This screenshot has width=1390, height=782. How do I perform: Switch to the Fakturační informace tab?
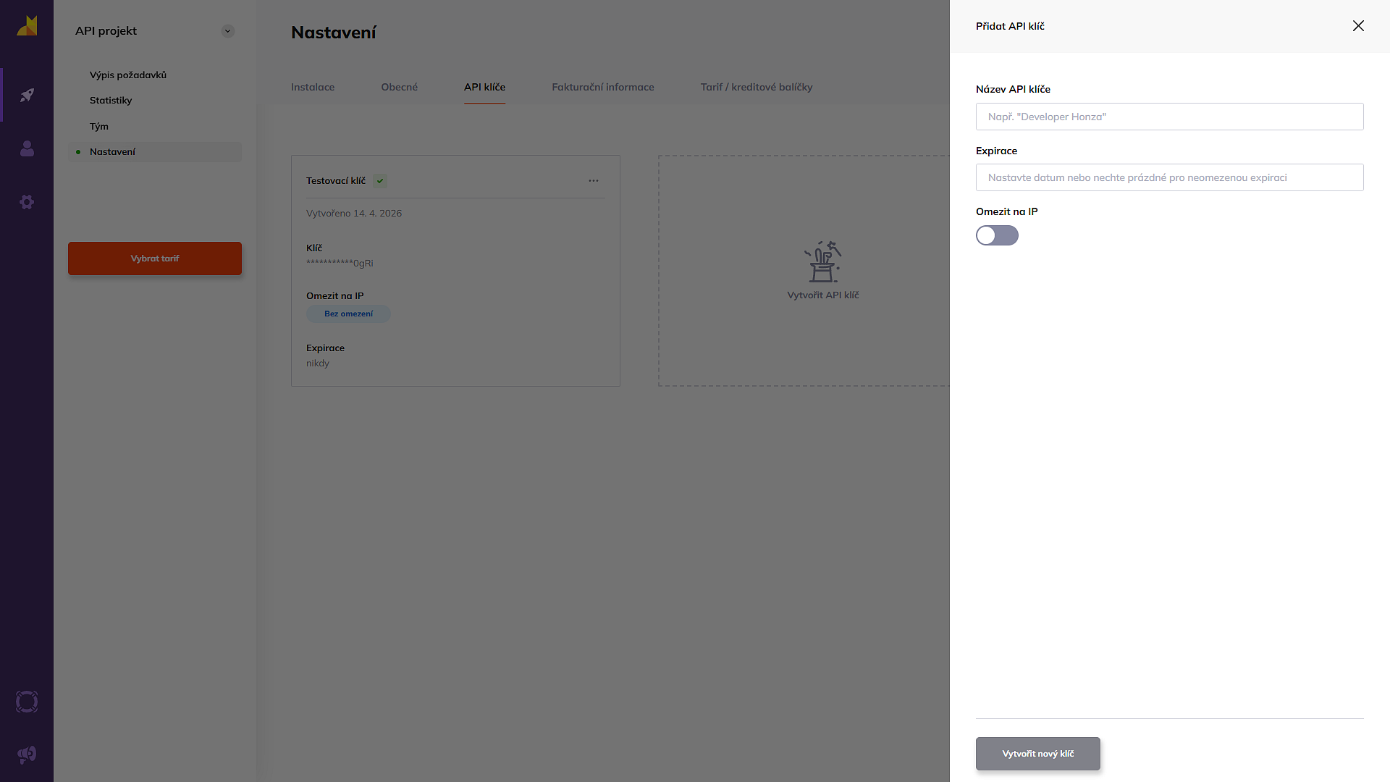(x=602, y=87)
